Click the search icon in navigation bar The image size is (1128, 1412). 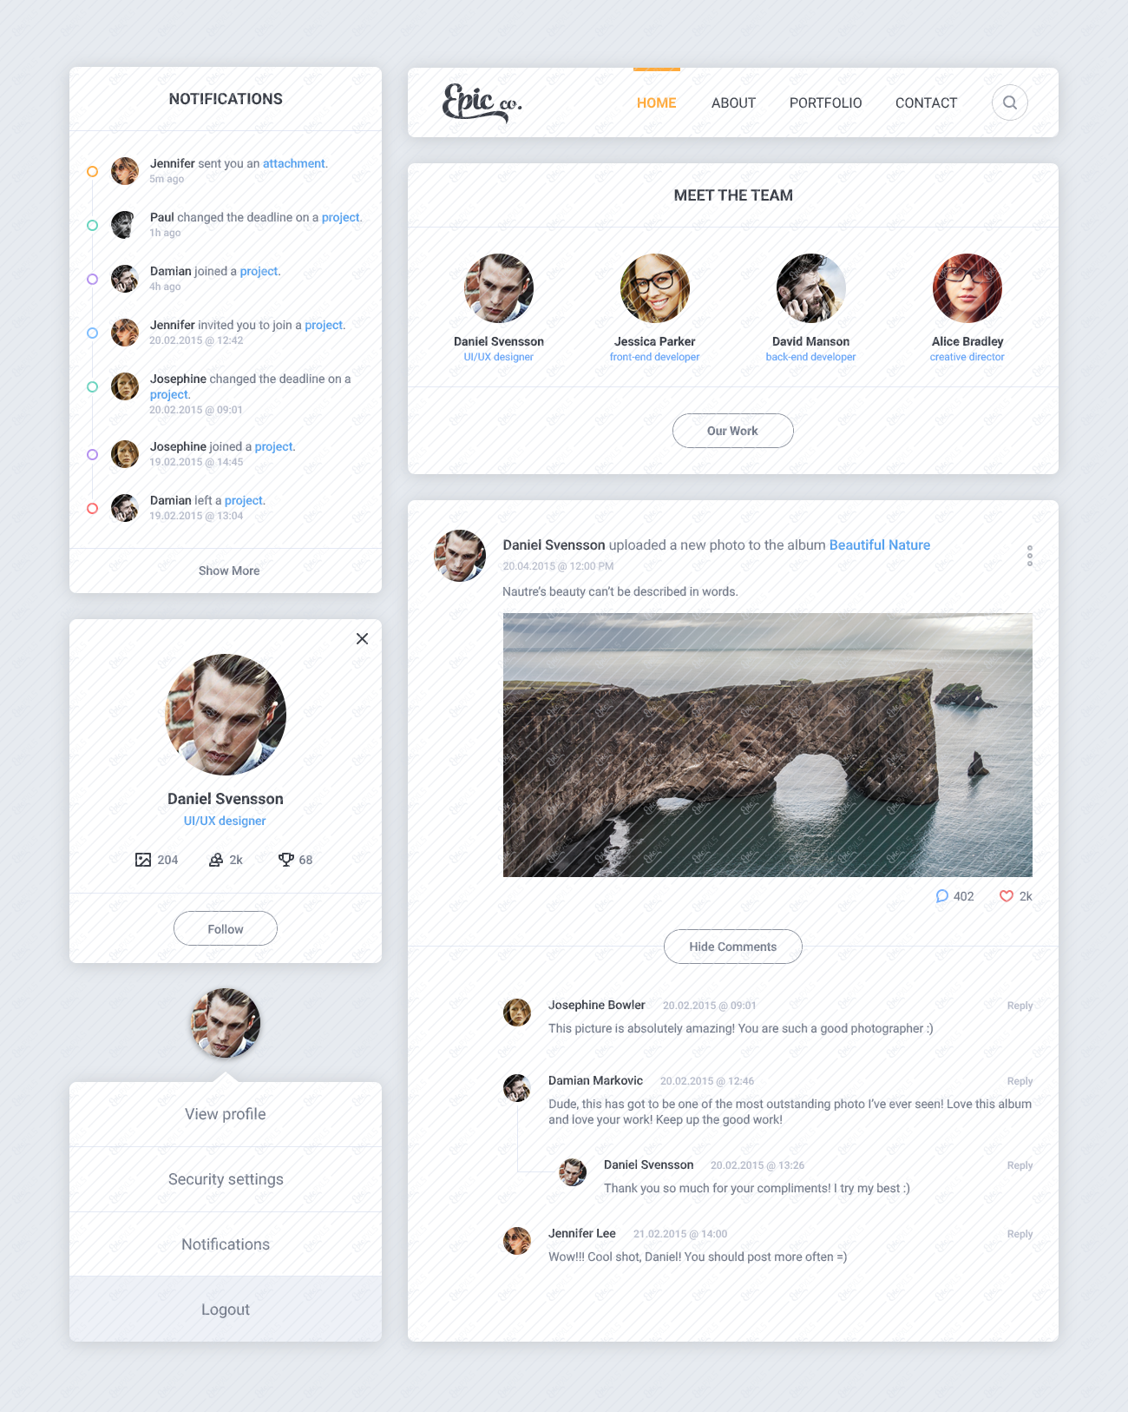(x=1010, y=102)
